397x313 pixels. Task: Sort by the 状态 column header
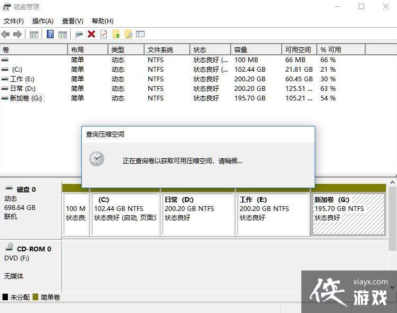pos(210,49)
